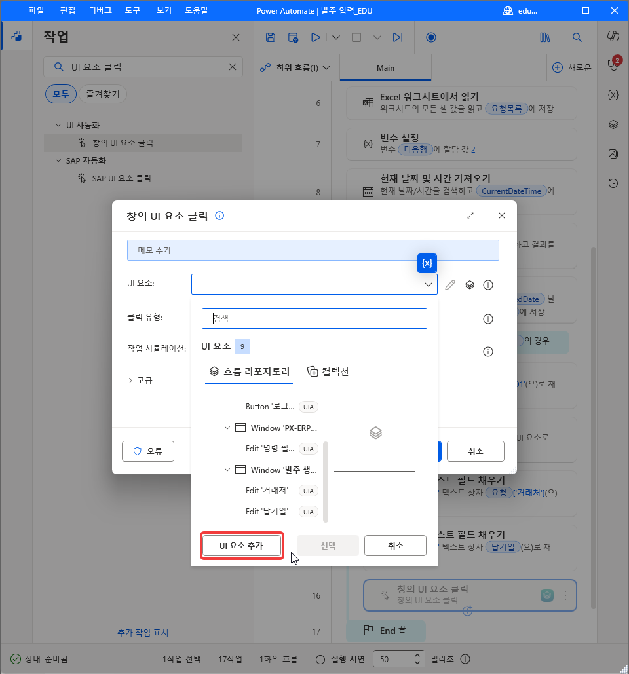629x674 pixels.
Task: Click the Actions pane icon in left rail
Action: (x=16, y=36)
